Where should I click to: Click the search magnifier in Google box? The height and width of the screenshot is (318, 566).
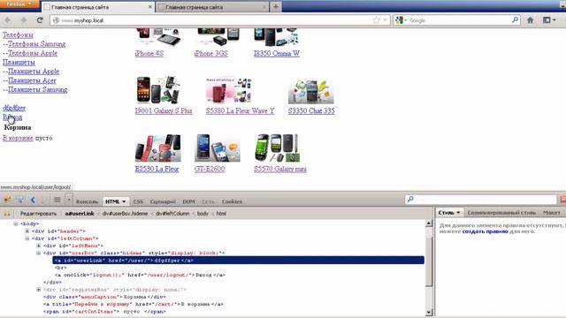tap(515, 20)
